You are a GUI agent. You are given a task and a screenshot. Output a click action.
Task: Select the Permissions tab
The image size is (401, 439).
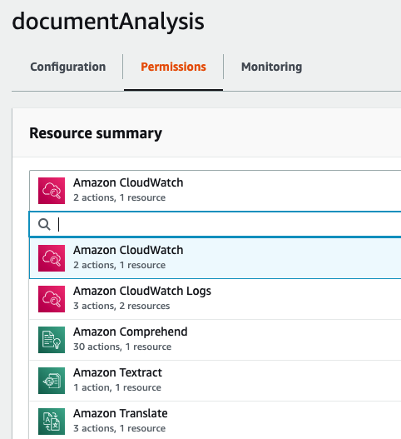tap(173, 67)
